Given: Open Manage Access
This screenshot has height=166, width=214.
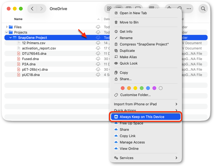Looking at the screenshot, I should click(146, 142).
